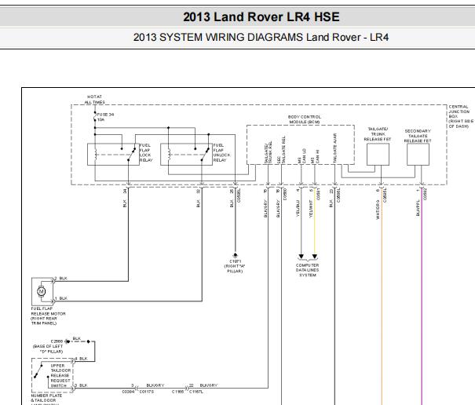Click the "FUEL FLAP RELEASE MOTOR" label
475x405 pixels.
point(48,316)
